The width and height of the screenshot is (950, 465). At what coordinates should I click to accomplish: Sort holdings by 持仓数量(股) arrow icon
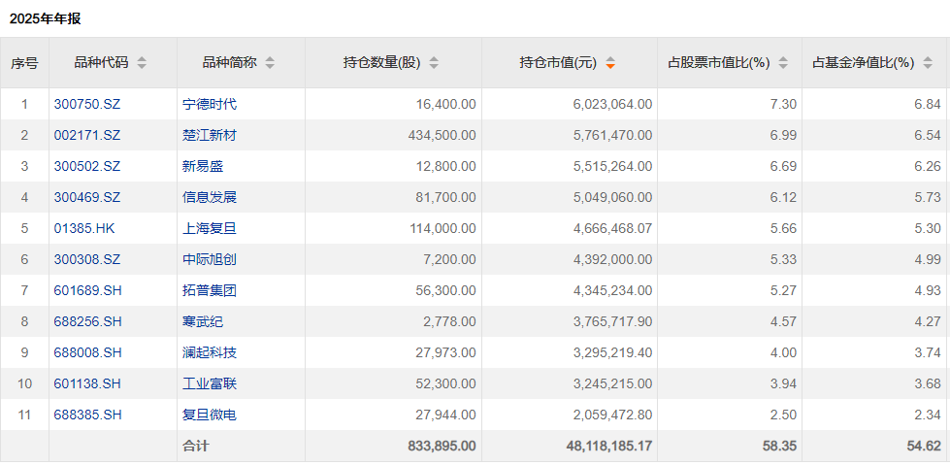click(x=434, y=63)
